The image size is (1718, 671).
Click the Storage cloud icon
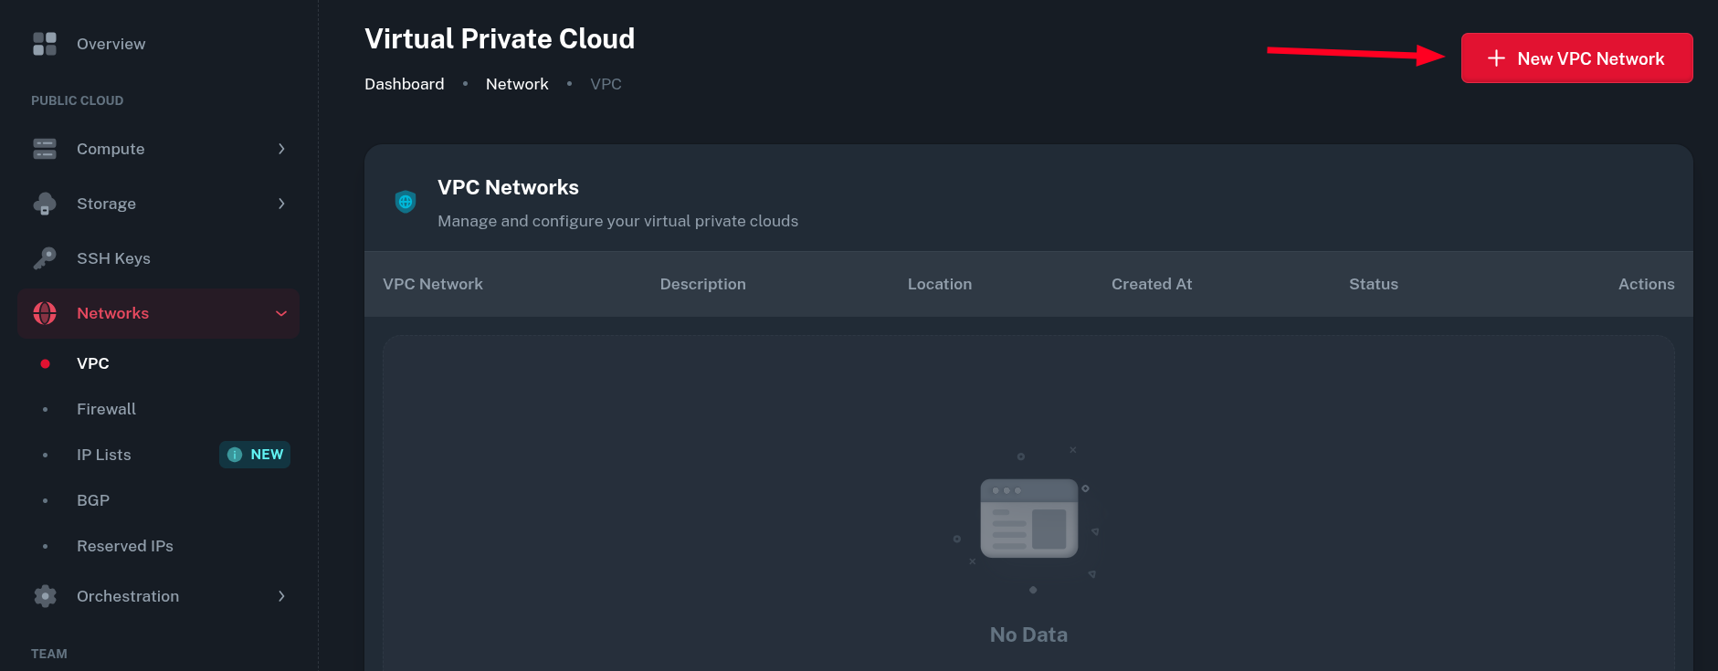click(x=45, y=204)
